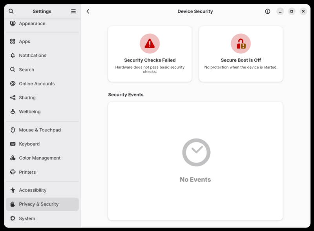This screenshot has height=231, width=314.
Task: Open the hamburger menu in Settings
Action: point(73,11)
